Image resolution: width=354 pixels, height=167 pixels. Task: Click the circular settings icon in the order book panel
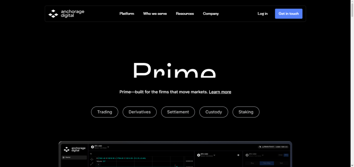(238, 155)
